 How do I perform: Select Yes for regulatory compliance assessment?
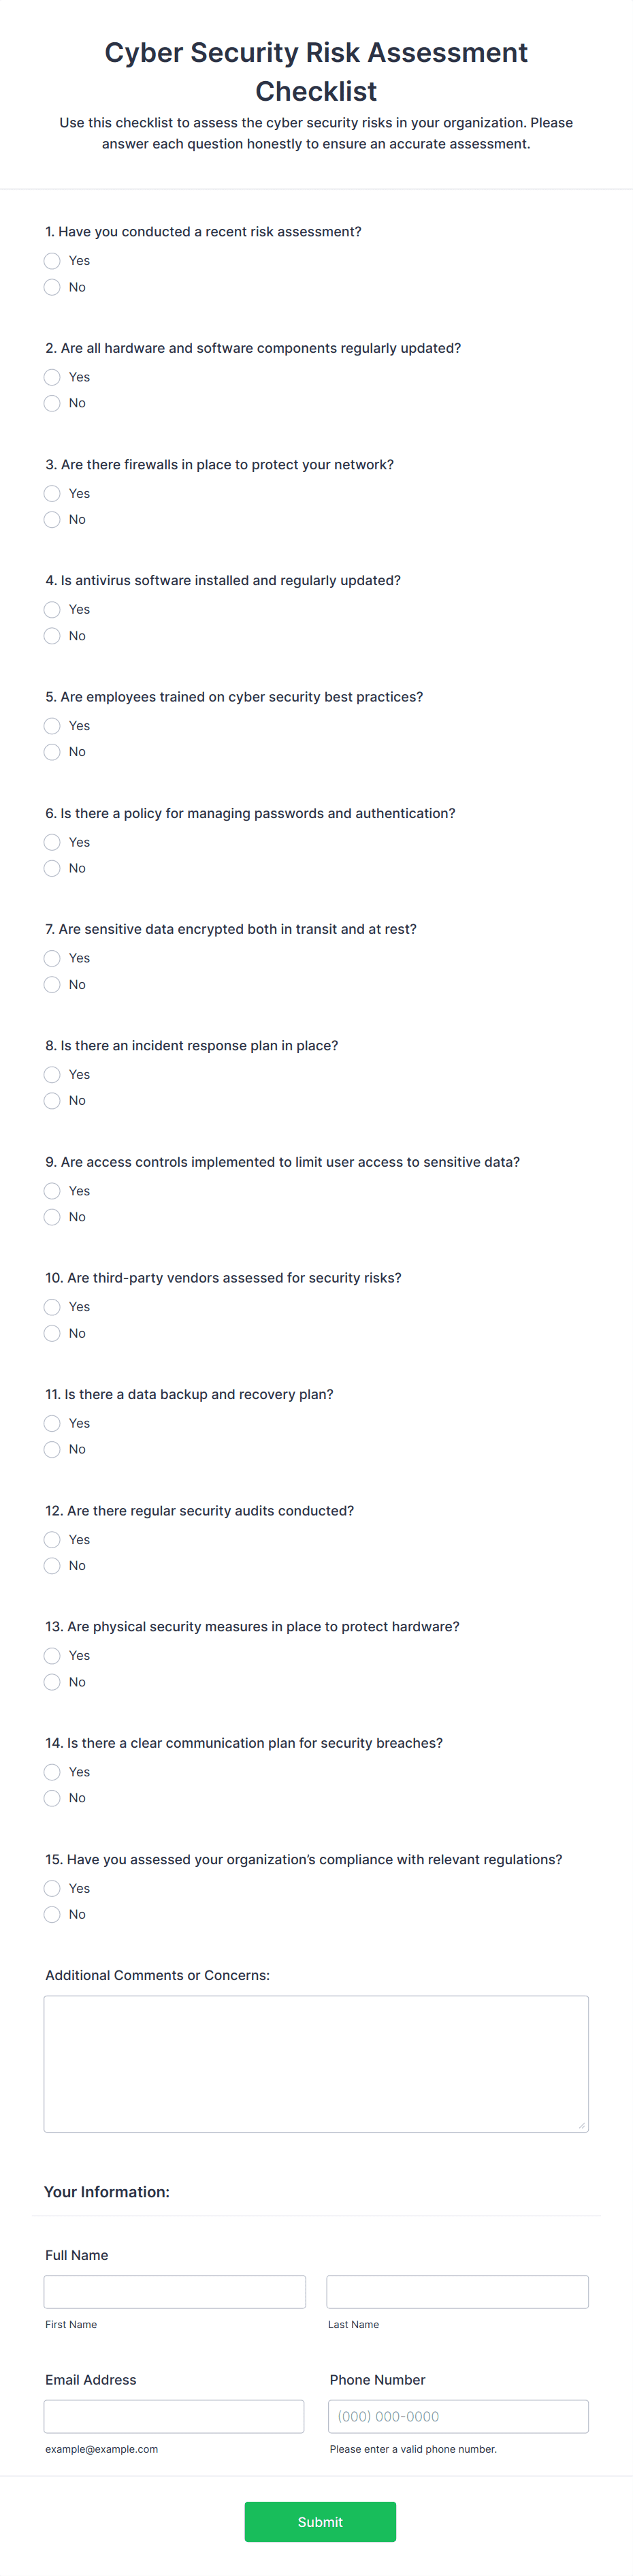tap(52, 1888)
